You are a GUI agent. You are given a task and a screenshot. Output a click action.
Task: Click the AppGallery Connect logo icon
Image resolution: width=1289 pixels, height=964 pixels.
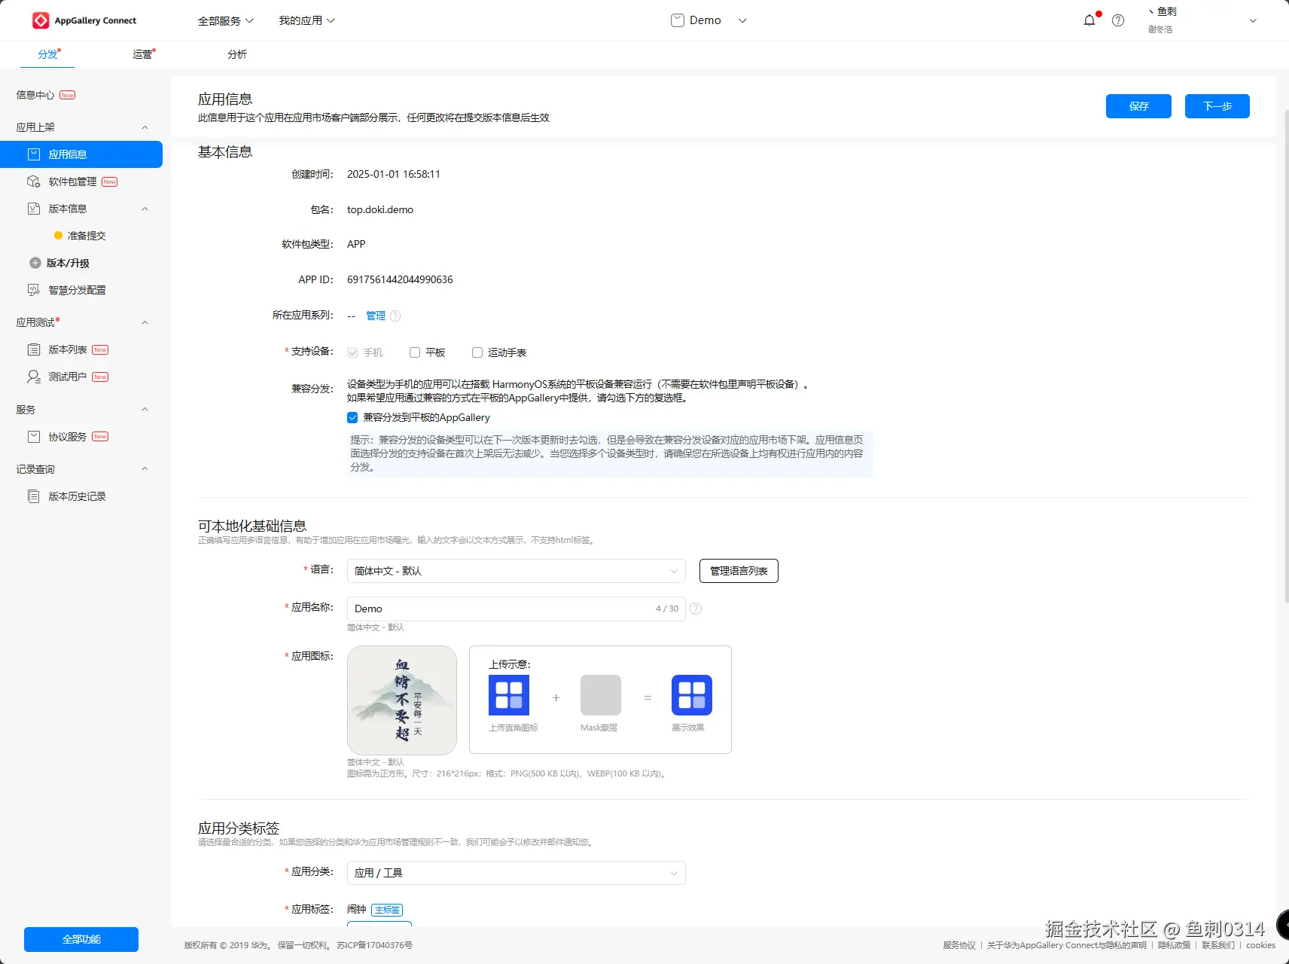41,20
